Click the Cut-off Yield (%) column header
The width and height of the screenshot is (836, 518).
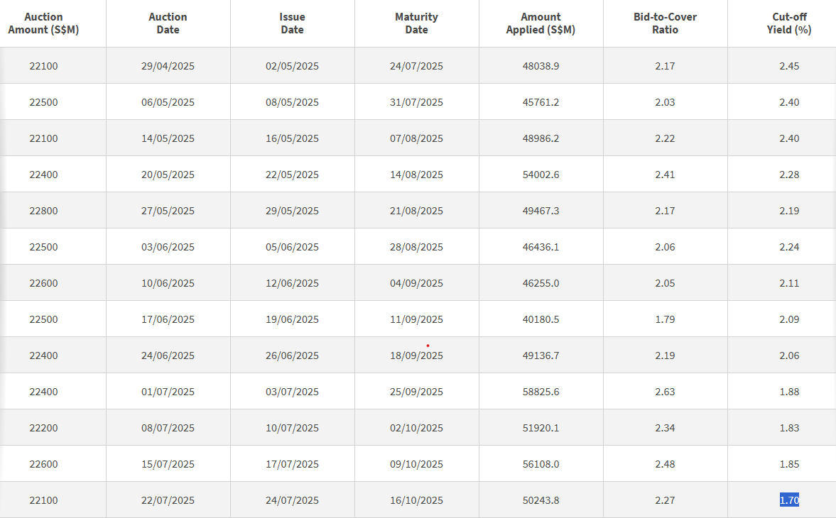pos(789,23)
